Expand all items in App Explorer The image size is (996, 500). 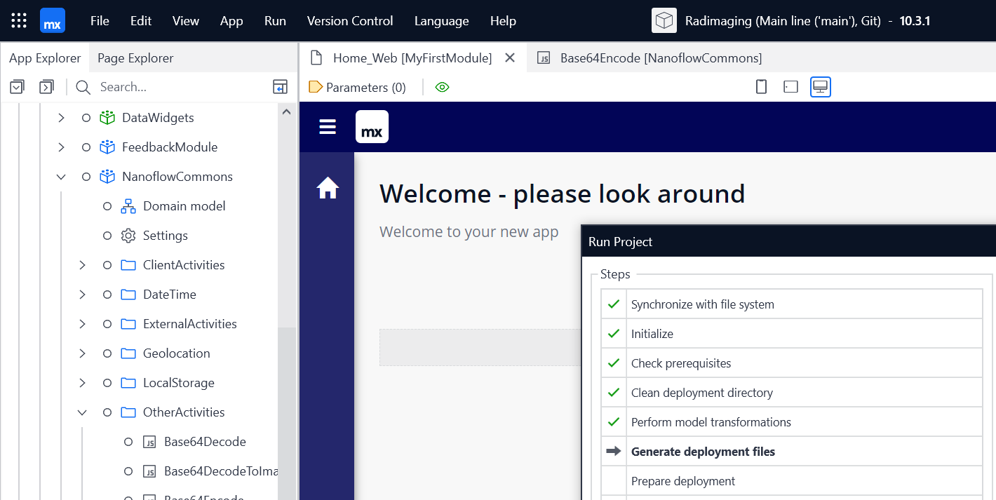click(47, 87)
